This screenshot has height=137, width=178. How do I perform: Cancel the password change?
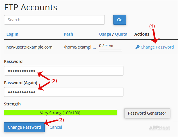pyautogui.click(x=56, y=127)
